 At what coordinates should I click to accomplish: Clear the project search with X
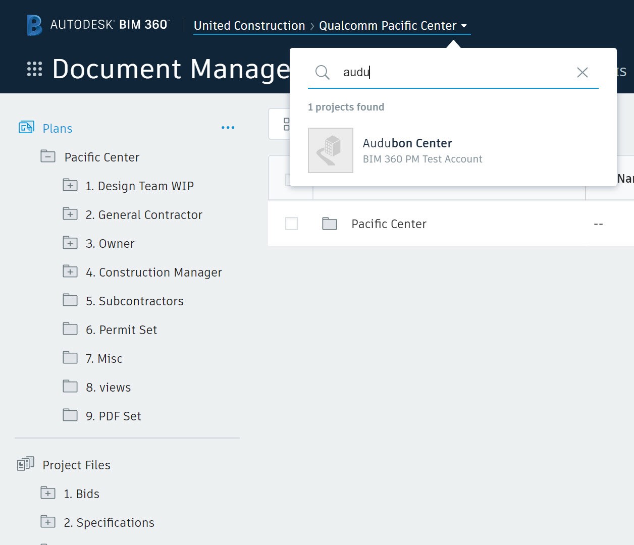pos(582,72)
